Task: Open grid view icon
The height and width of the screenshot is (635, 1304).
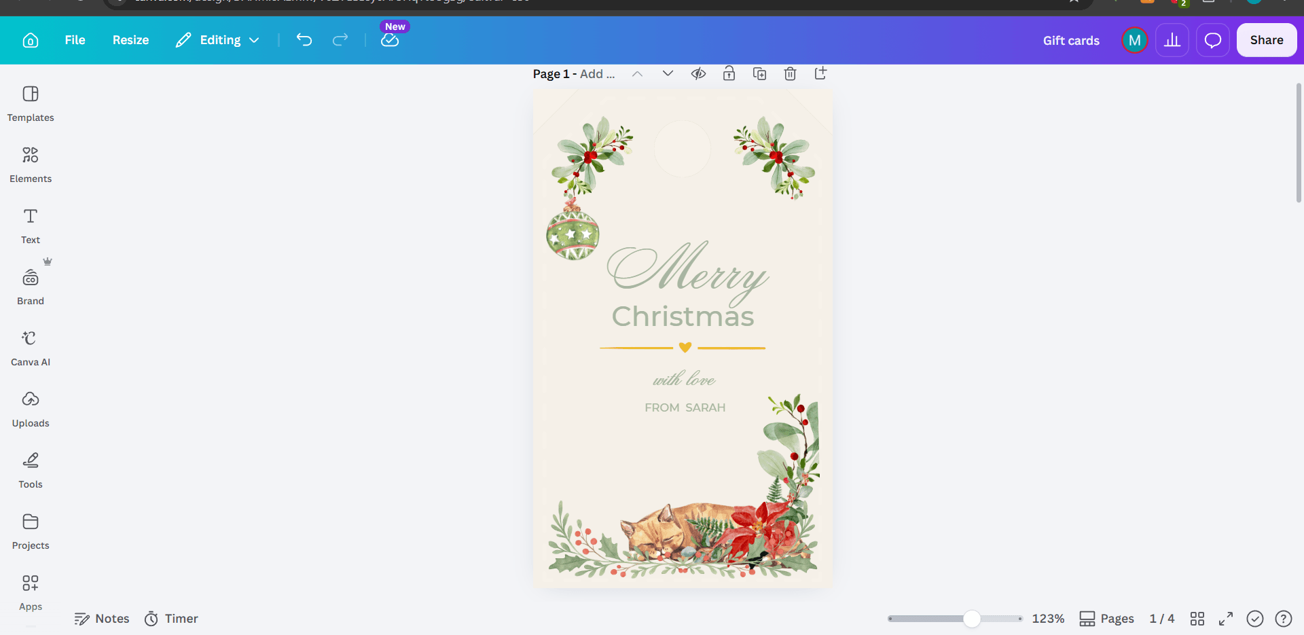Action: [1197, 619]
